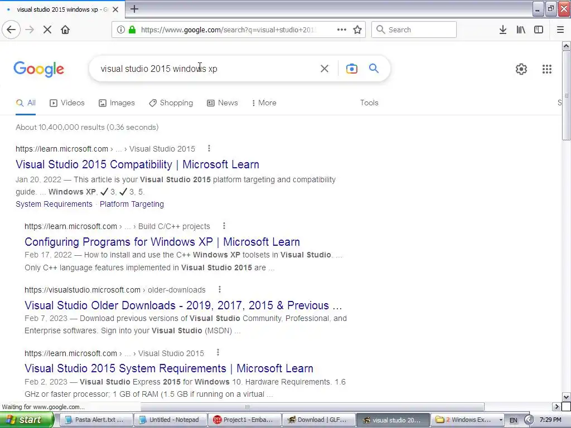
Task: Switch to News results
Action: (x=222, y=103)
